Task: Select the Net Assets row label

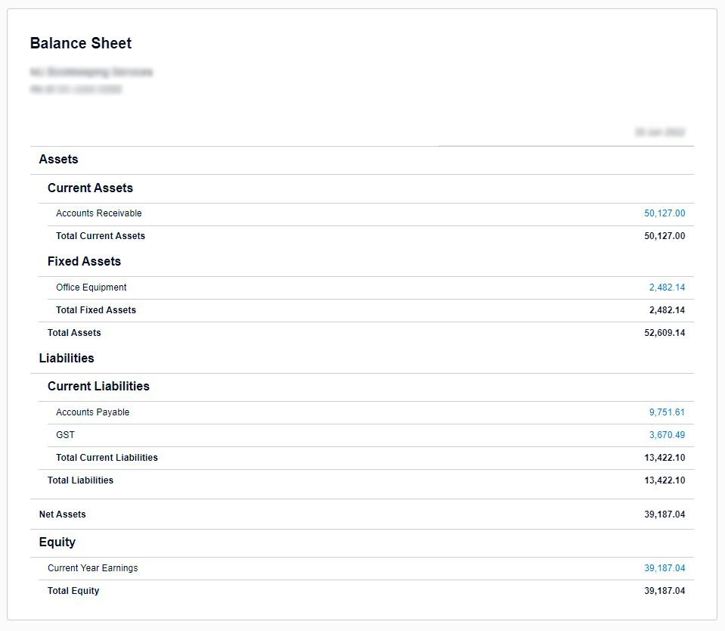Action: click(x=62, y=514)
